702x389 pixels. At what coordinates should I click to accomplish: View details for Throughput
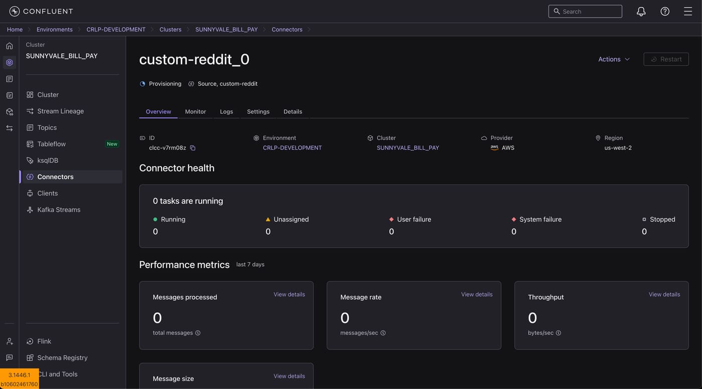[664, 294]
